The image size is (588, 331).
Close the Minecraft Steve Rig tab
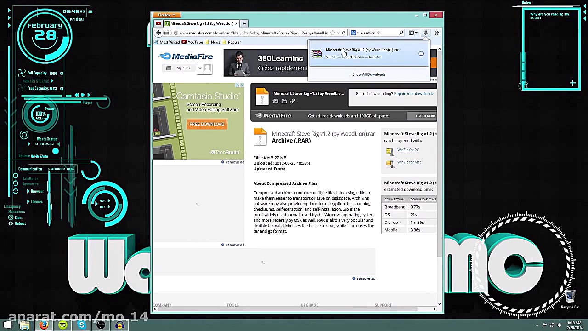[237, 23]
